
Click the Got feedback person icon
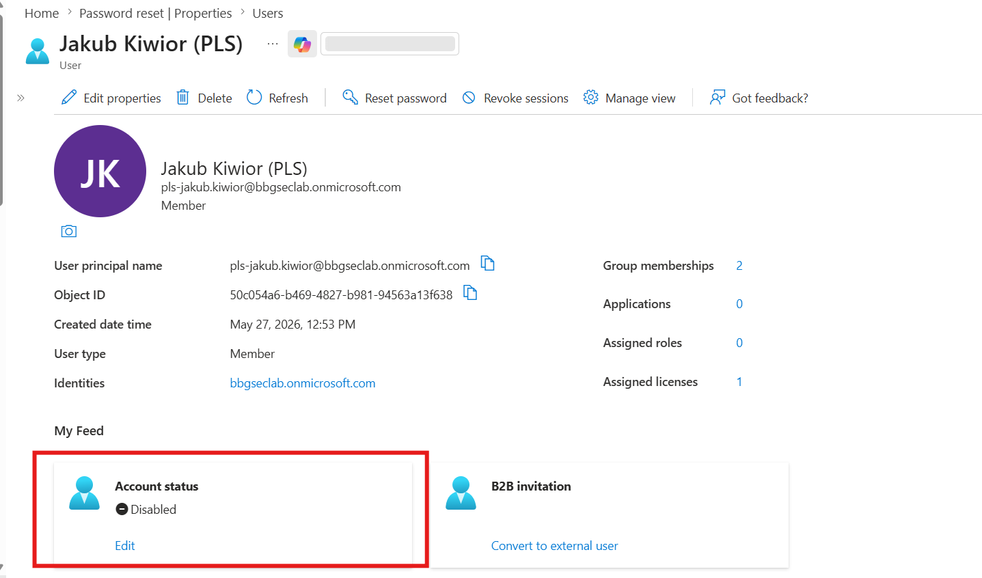pos(718,98)
